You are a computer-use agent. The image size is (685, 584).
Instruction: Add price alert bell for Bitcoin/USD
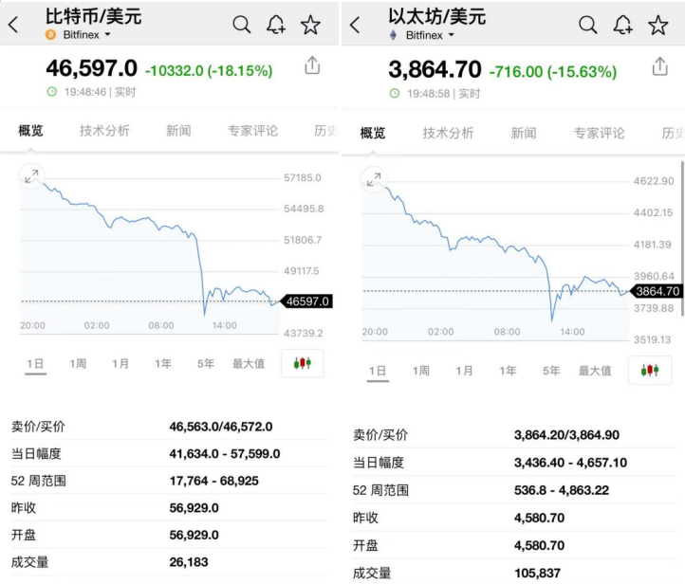coord(275,26)
